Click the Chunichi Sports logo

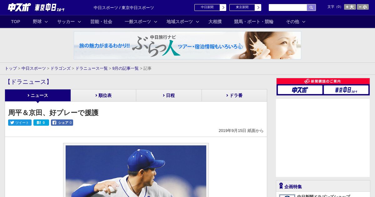click(19, 7)
